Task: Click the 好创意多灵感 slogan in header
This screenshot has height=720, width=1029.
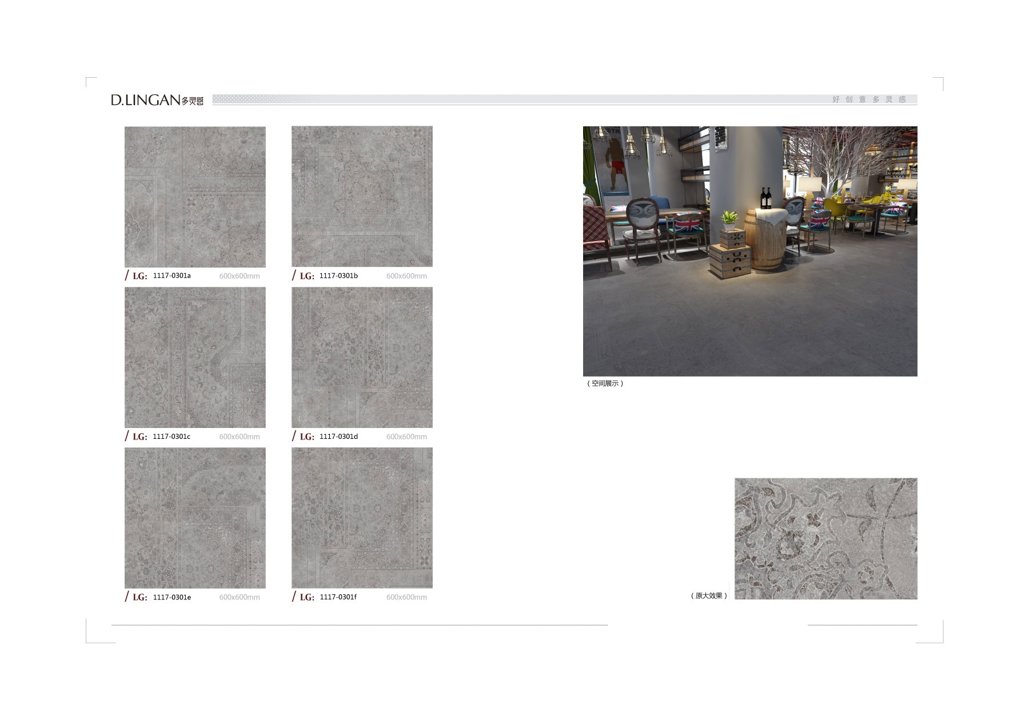Action: coord(869,99)
